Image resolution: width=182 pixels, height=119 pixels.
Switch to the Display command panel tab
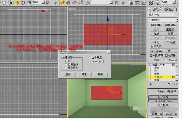point(171,9)
